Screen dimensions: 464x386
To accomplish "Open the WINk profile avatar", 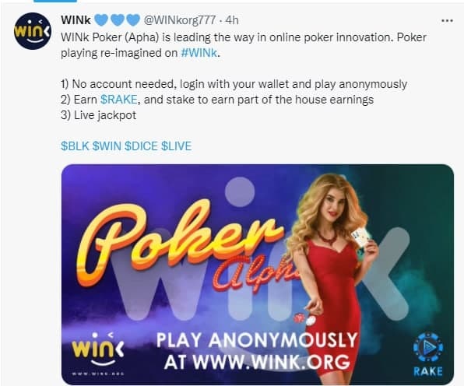I will pyautogui.click(x=33, y=31).
